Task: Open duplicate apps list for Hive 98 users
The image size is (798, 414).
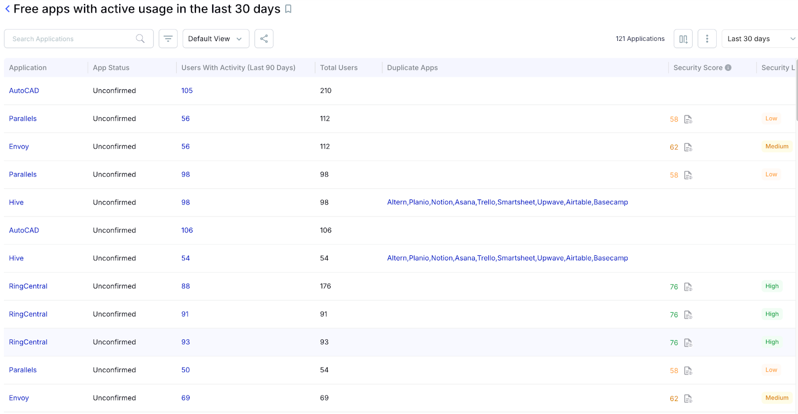Action: click(x=508, y=203)
